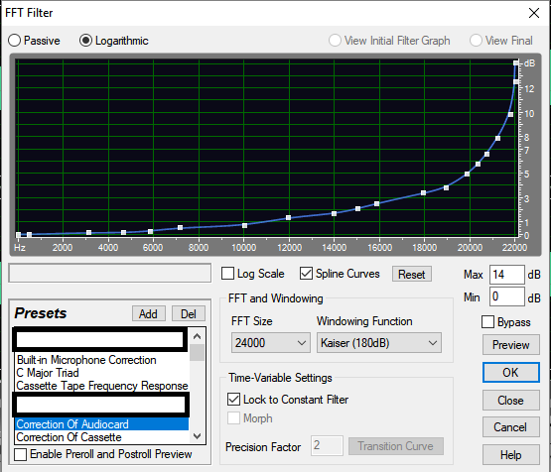Click the curve point at 12000 Hz
Screen dimensions: 551x472
tap(289, 217)
